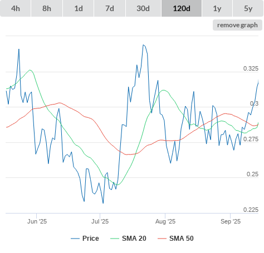
Task: Switch to the 4h time range
Action: click(16, 8)
